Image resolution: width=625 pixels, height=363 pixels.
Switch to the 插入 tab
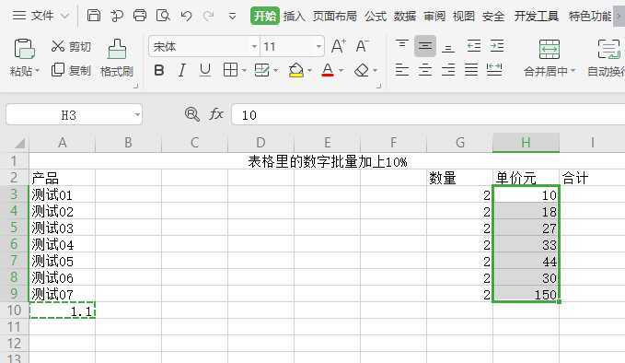point(294,17)
